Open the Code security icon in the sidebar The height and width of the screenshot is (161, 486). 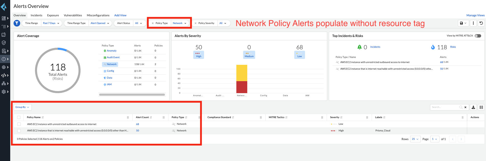click(4, 75)
